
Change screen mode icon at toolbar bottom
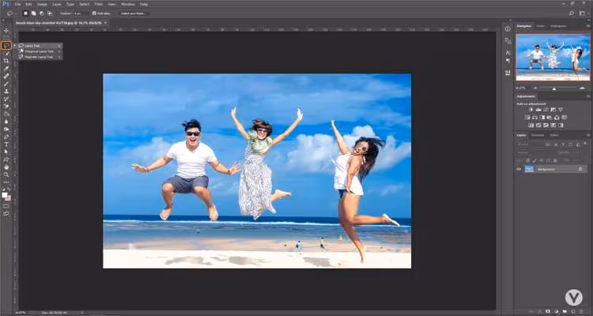click(x=6, y=213)
